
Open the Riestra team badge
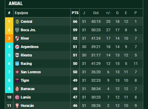click(x=17, y=55)
